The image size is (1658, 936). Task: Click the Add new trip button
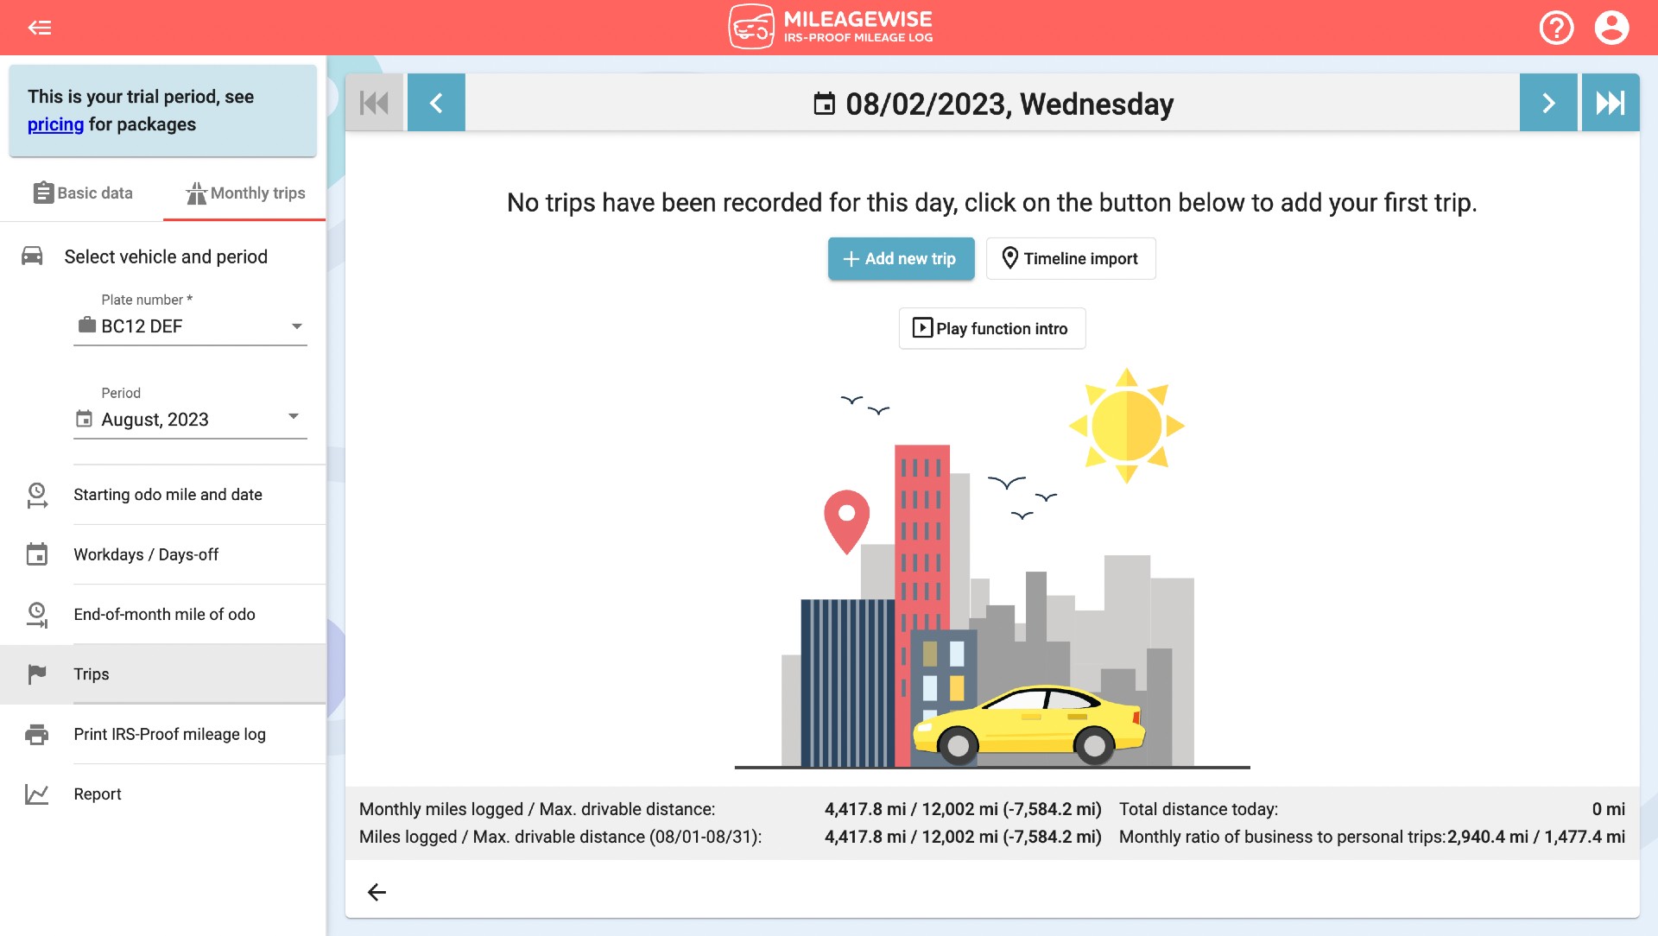901,257
